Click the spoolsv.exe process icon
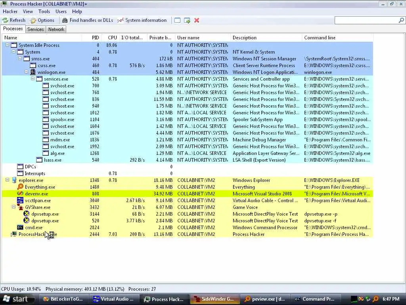The image size is (406, 305). [46, 119]
